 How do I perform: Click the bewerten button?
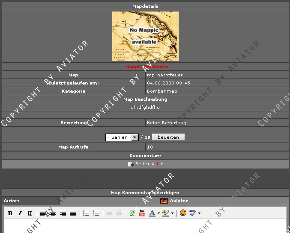(168, 137)
